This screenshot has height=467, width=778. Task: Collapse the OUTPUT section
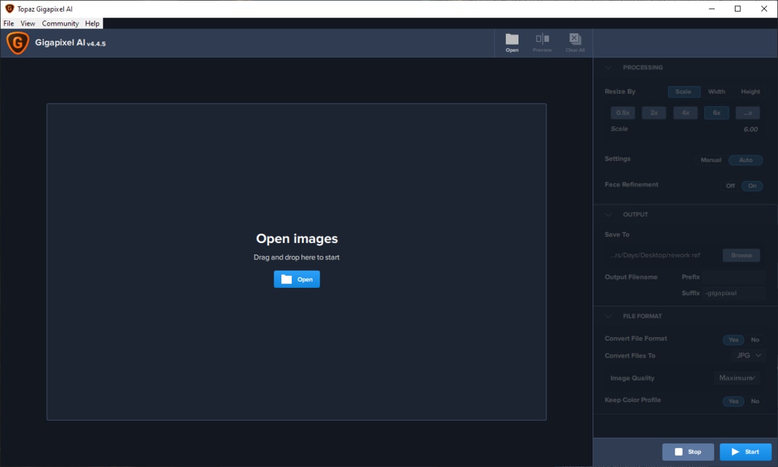(x=608, y=214)
